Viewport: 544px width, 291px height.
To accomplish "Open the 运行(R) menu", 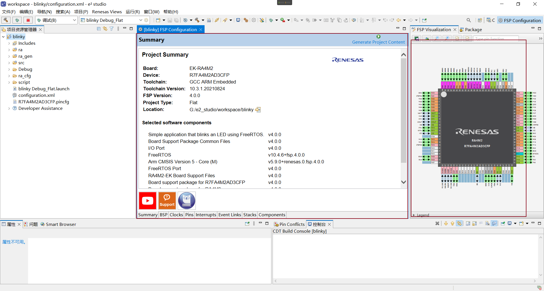I will pyautogui.click(x=133, y=12).
